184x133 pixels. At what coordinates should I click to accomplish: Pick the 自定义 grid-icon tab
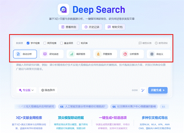point(159,54)
